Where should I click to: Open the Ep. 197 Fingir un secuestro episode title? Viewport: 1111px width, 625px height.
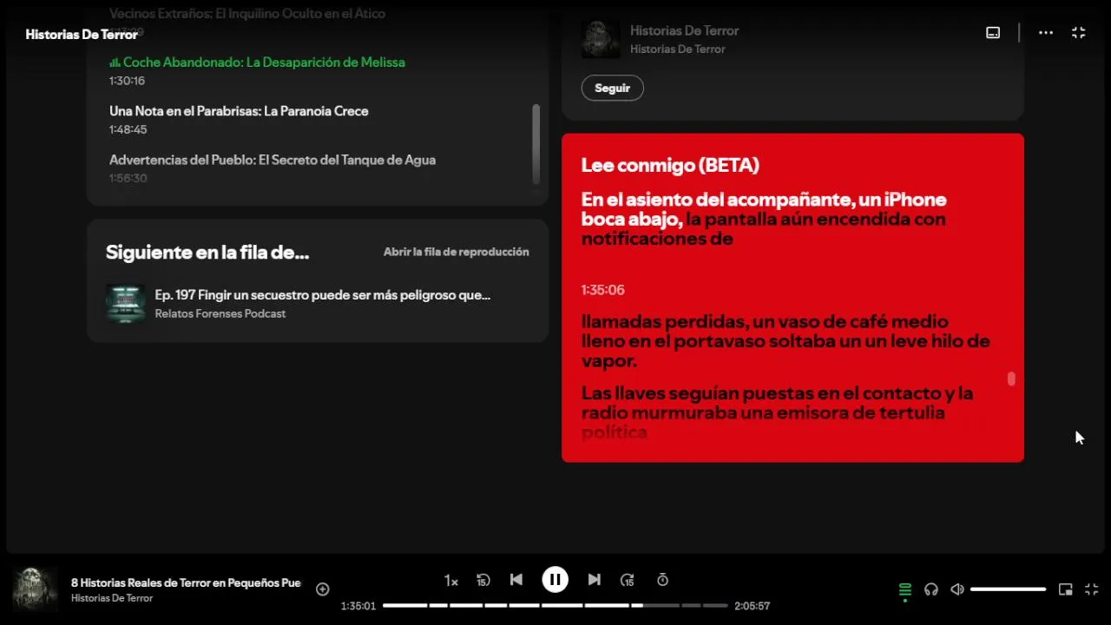323,295
